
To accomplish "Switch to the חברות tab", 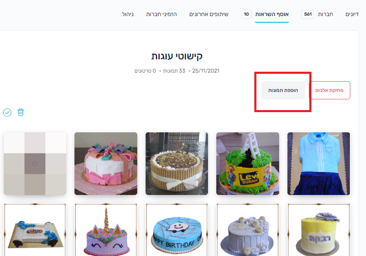I will click(325, 14).
